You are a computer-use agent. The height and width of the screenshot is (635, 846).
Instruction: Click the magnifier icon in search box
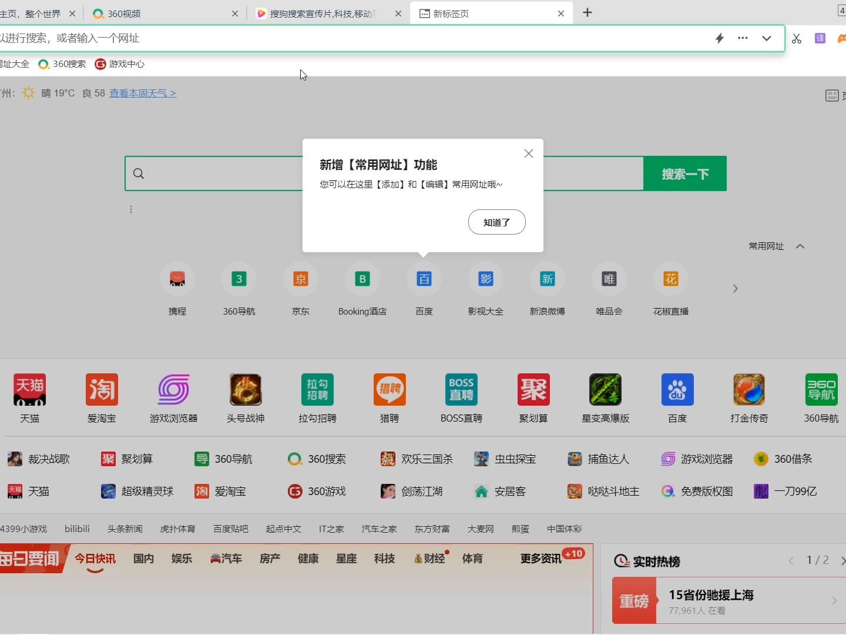click(139, 173)
